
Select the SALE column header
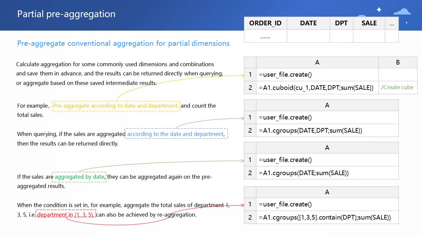click(369, 23)
